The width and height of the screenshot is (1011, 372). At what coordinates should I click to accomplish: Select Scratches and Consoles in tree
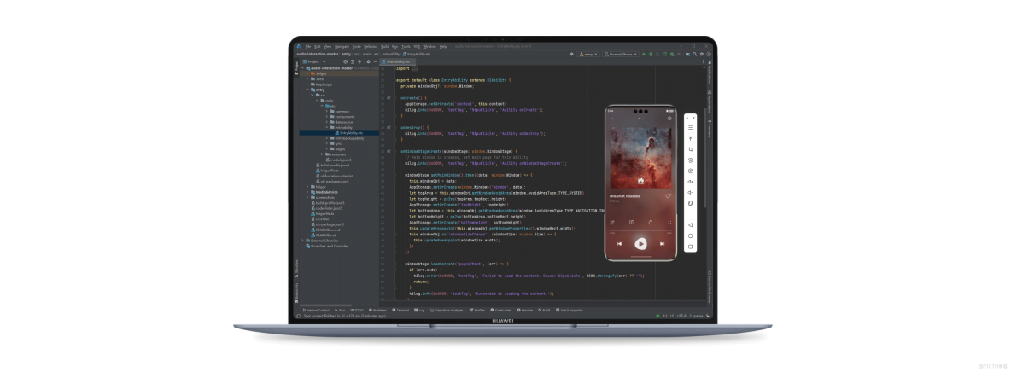pyautogui.click(x=328, y=246)
